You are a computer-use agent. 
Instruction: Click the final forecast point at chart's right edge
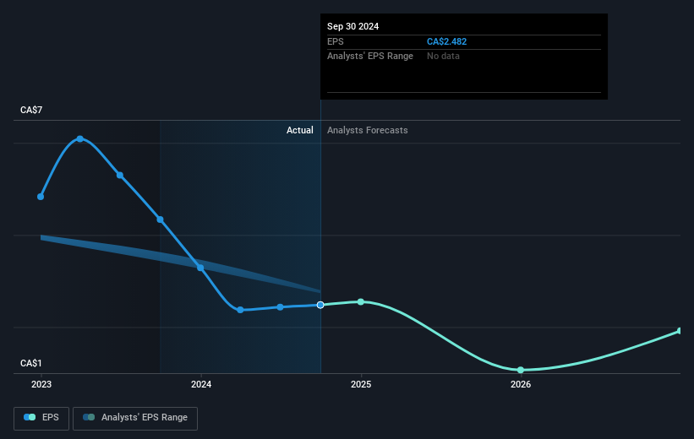point(680,331)
